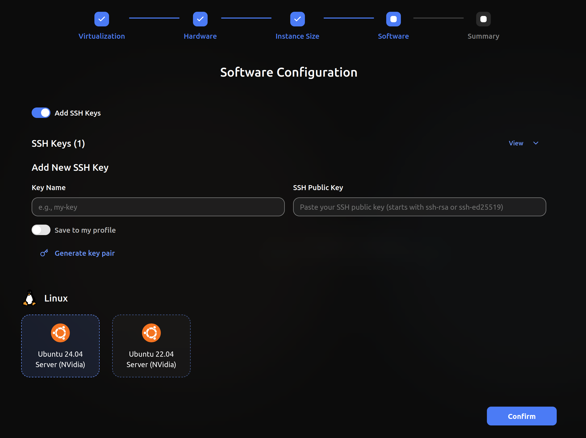Click the View link for SSH Keys

[516, 143]
